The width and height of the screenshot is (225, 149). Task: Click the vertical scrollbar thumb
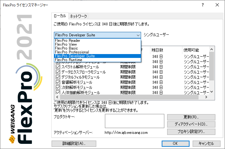point(211,66)
